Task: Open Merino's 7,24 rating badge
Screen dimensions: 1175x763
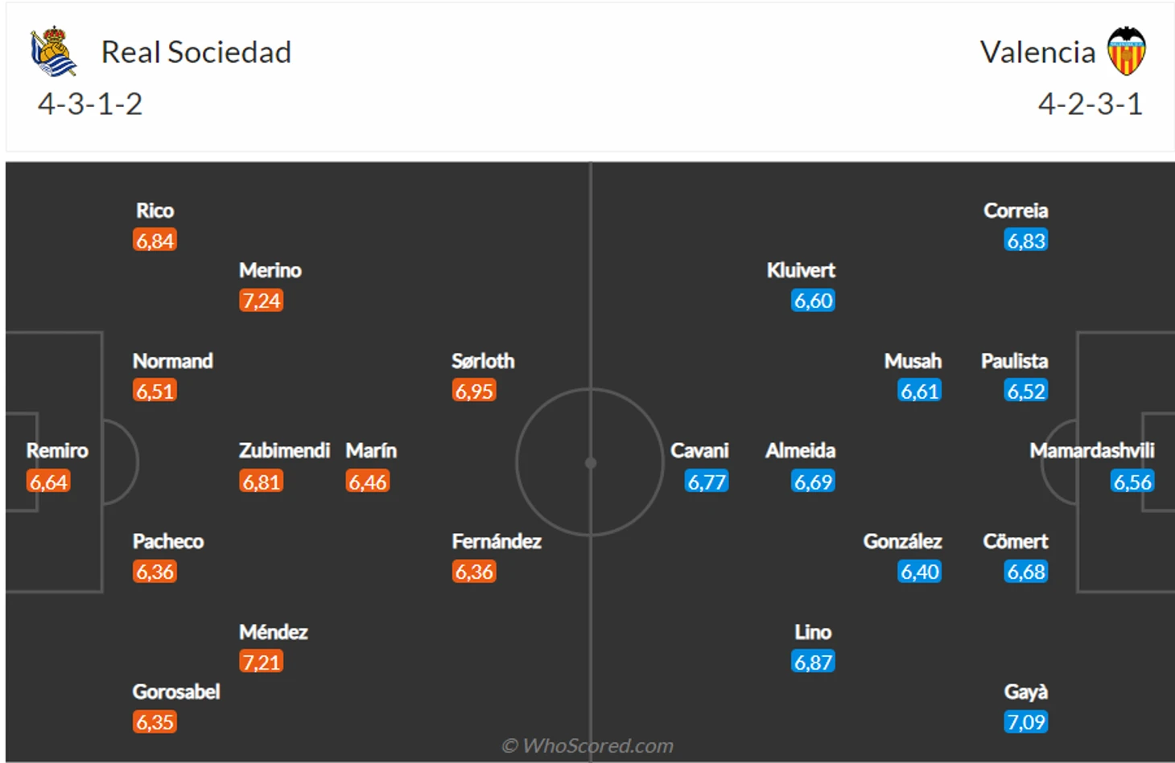Action: pyautogui.click(x=262, y=301)
